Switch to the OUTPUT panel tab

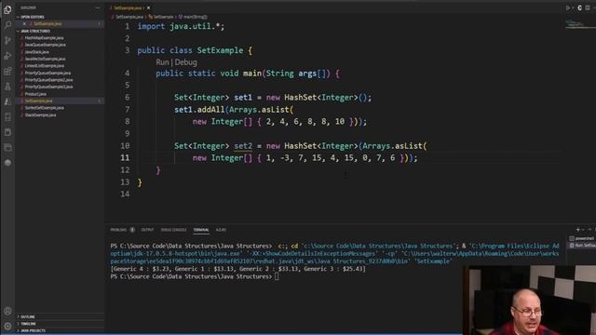pyautogui.click(x=147, y=230)
